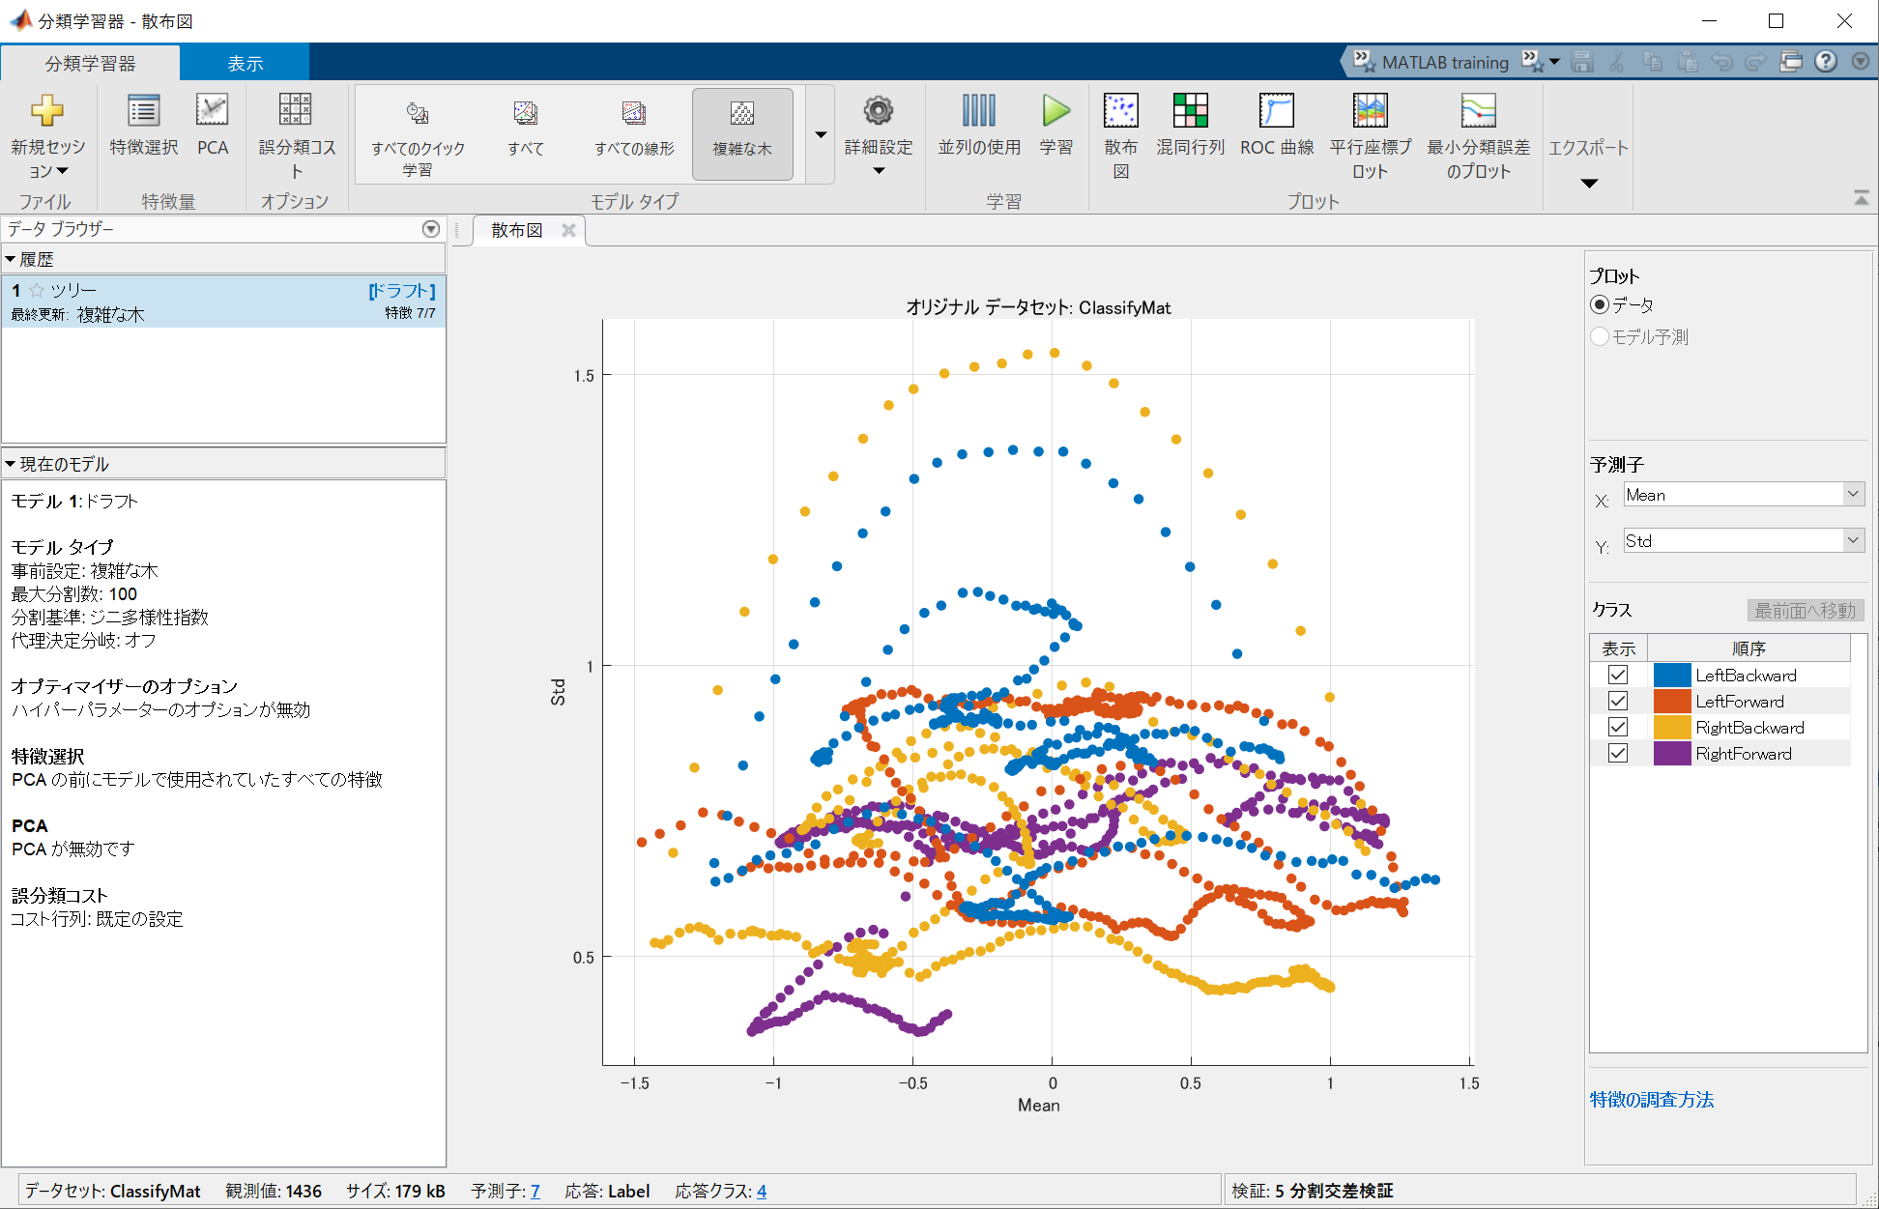The width and height of the screenshot is (1879, 1209).
Task: Click the cut scissors icon
Action: click(1616, 62)
